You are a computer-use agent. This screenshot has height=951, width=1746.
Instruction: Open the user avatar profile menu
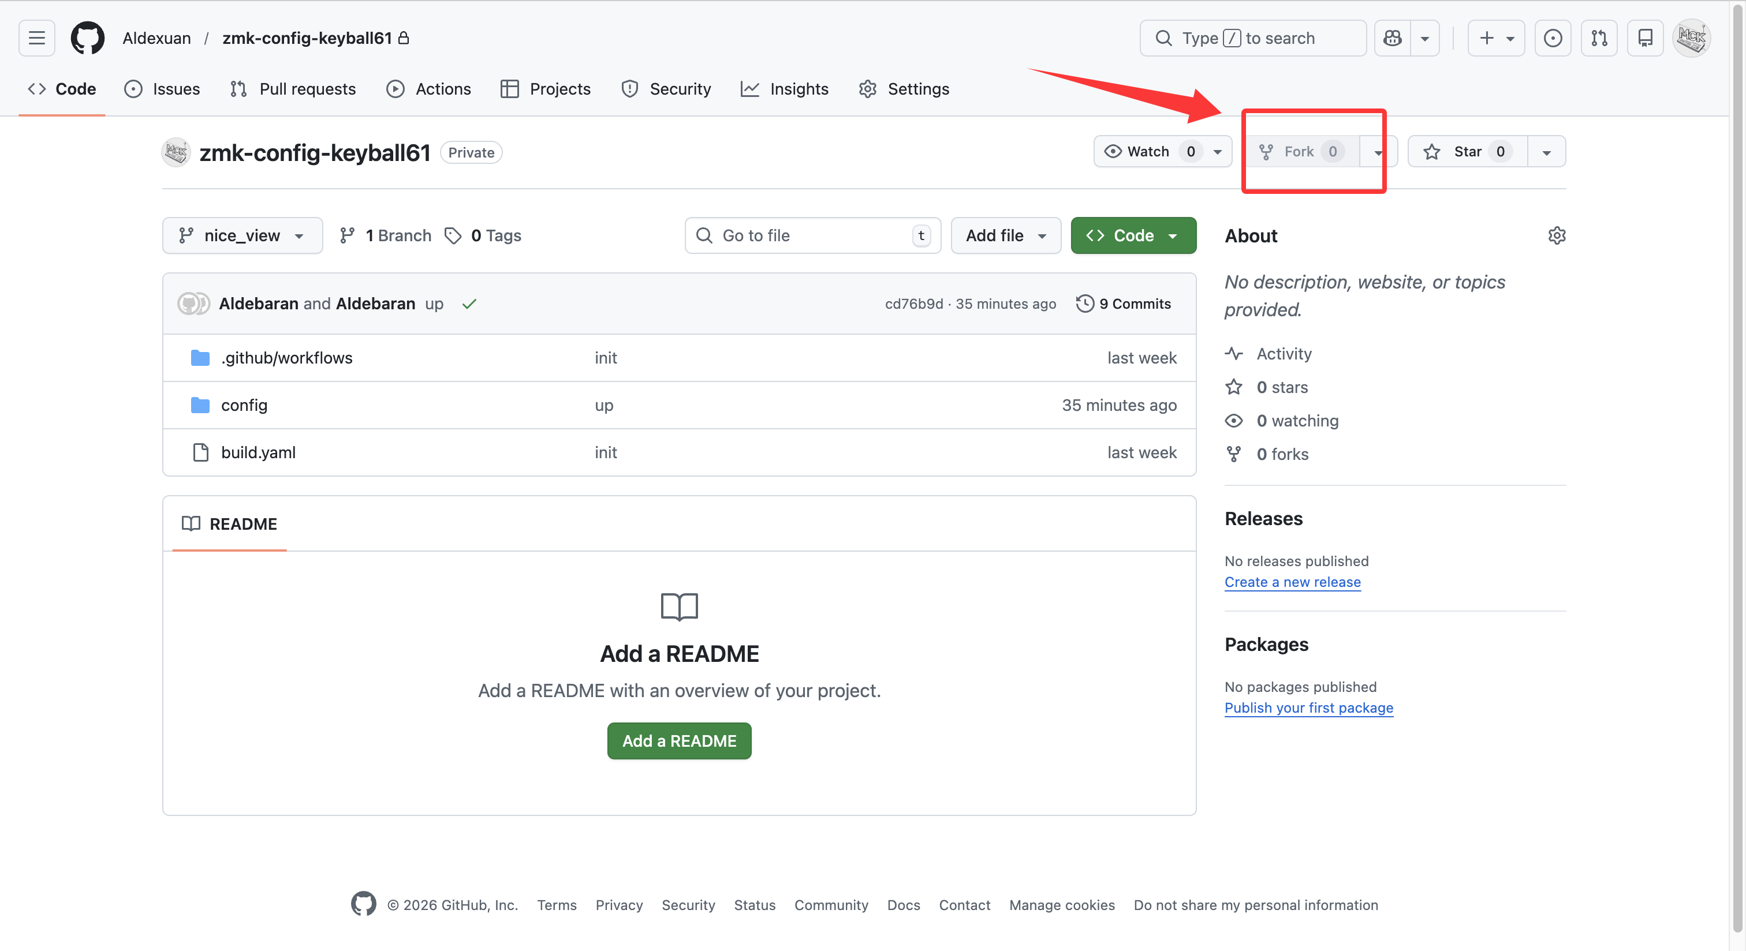(x=1691, y=38)
